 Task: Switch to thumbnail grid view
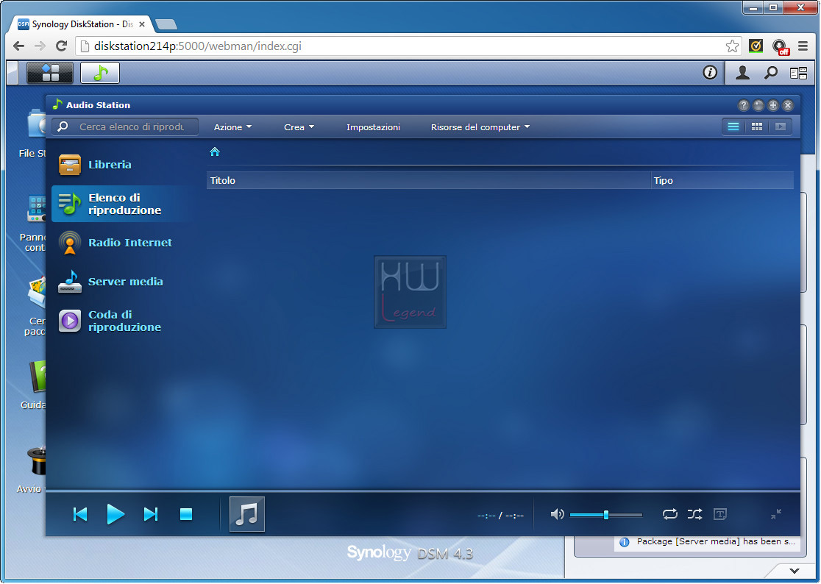[756, 127]
